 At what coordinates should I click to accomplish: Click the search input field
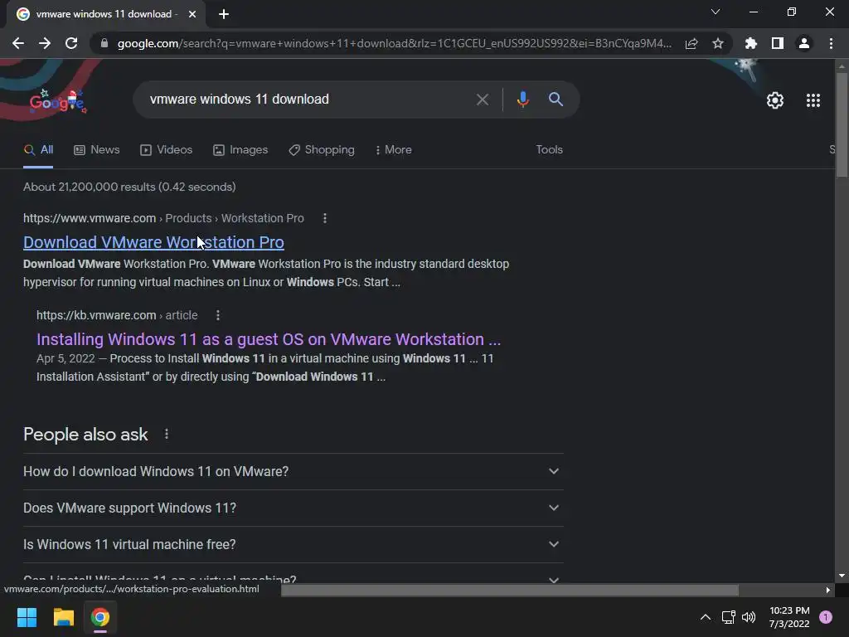pyautogui.click(x=303, y=100)
